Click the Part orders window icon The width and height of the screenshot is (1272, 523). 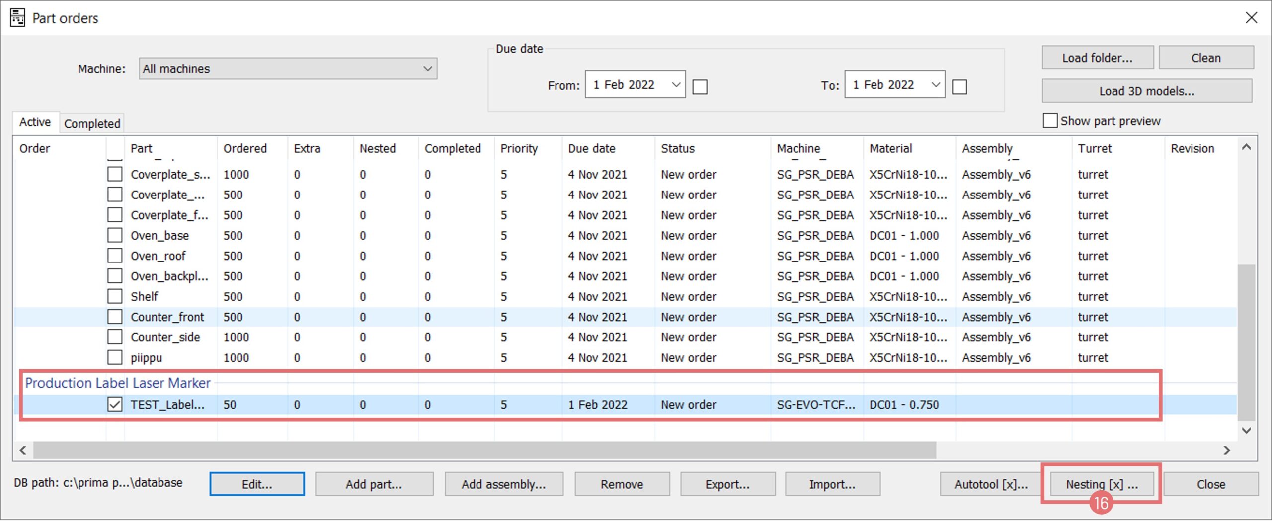pyautogui.click(x=17, y=18)
